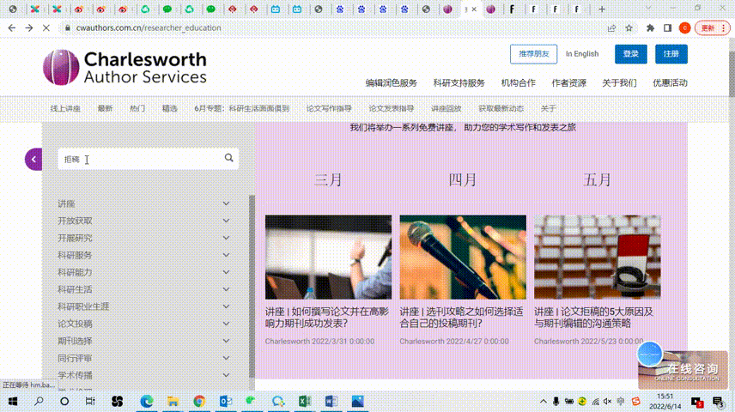
Task: Open Task View on the taskbar
Action: coord(90,401)
